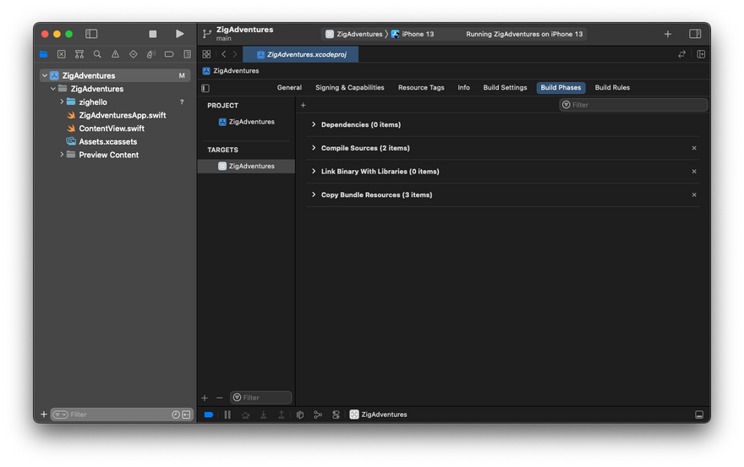Open the Breakpoint navigator

[168, 54]
